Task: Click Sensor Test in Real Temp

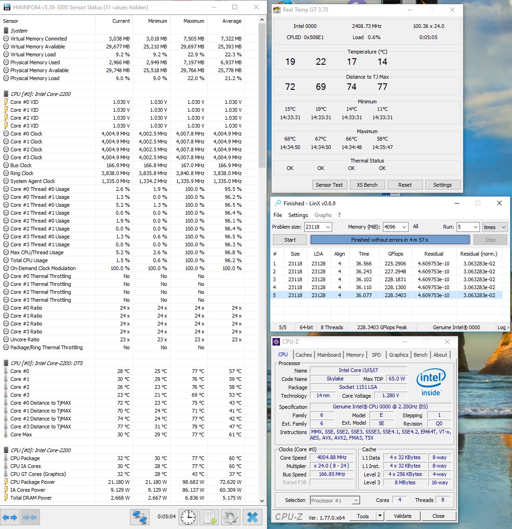Action: pos(329,184)
